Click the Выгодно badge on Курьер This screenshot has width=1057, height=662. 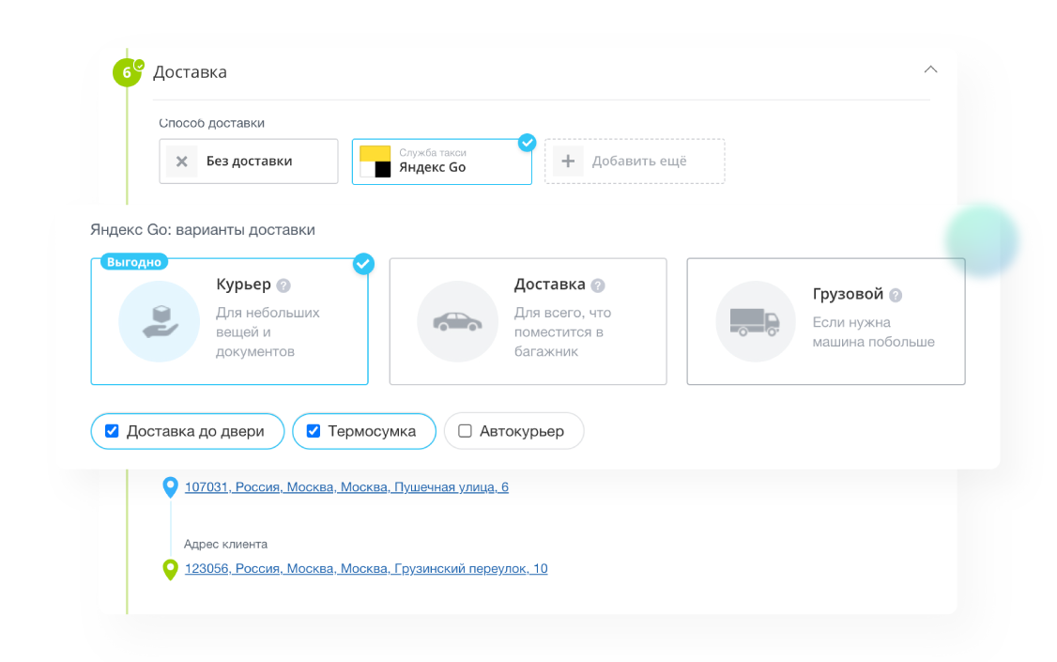point(134,262)
